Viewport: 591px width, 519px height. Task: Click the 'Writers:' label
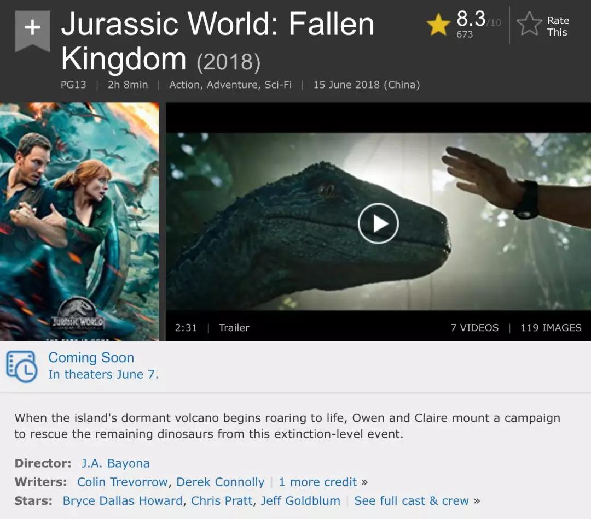coord(40,482)
